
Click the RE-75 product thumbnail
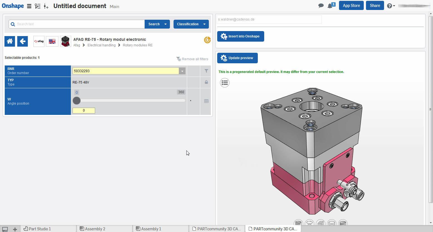tap(66, 41)
